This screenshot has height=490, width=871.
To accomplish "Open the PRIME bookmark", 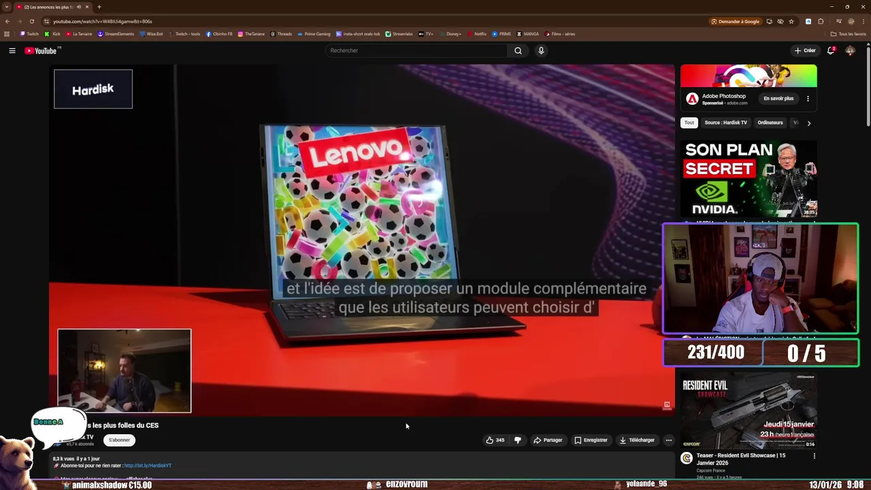I will [x=502, y=34].
